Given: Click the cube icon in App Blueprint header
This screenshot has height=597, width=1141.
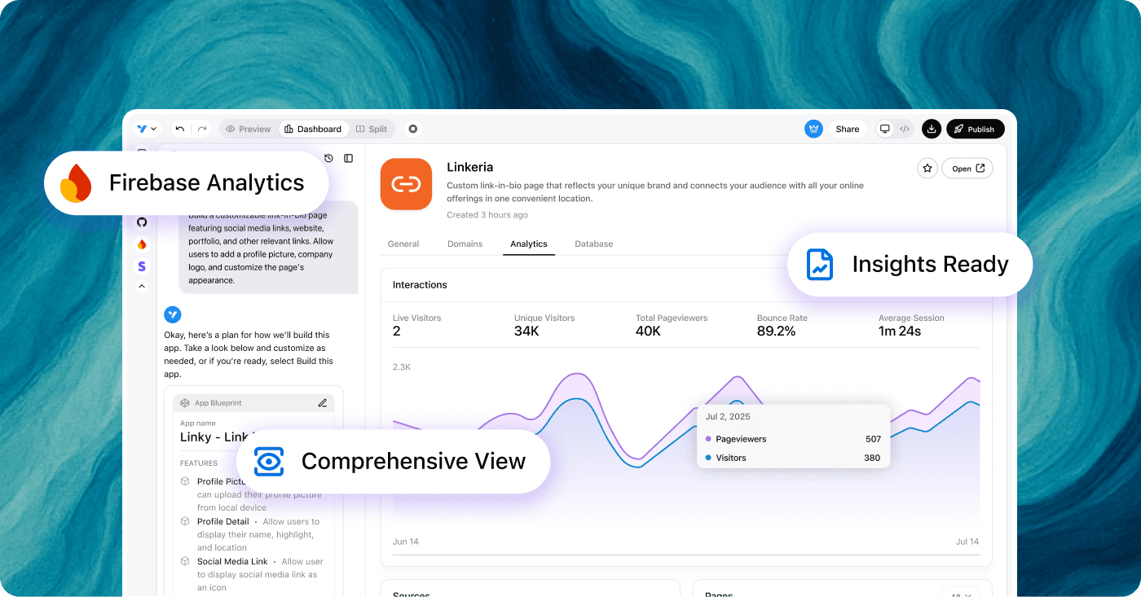Looking at the screenshot, I should [x=185, y=403].
